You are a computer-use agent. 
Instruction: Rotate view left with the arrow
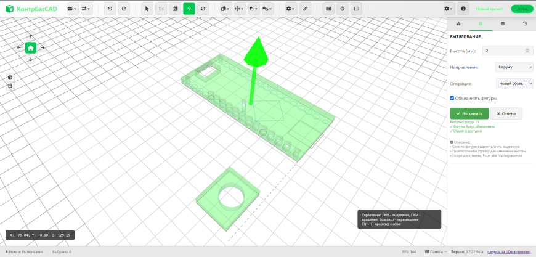pyautogui.click(x=19, y=48)
